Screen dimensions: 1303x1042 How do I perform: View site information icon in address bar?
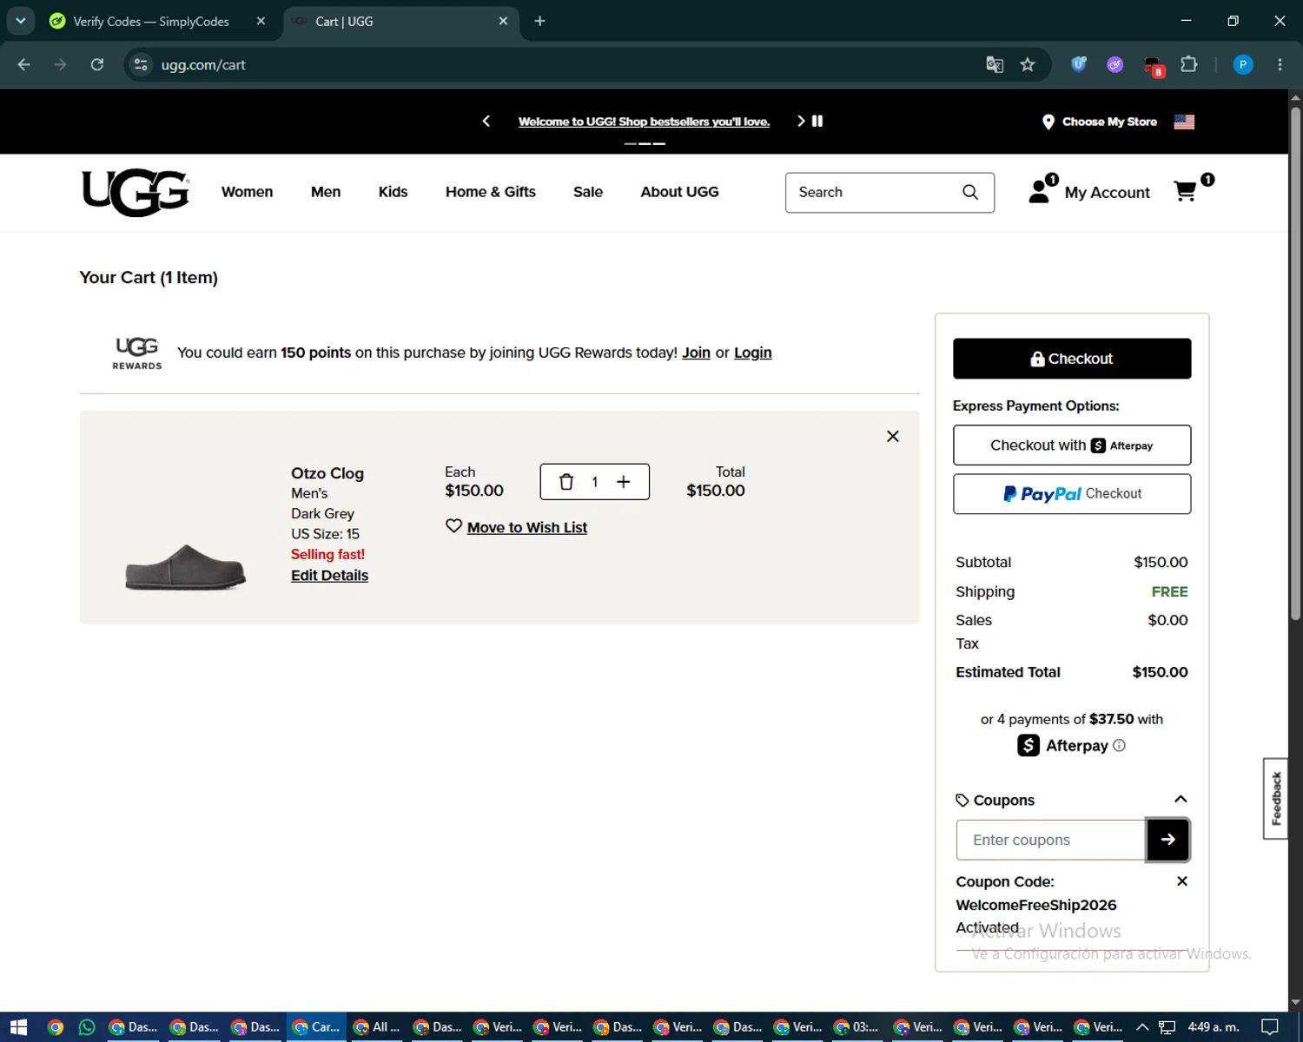141,64
